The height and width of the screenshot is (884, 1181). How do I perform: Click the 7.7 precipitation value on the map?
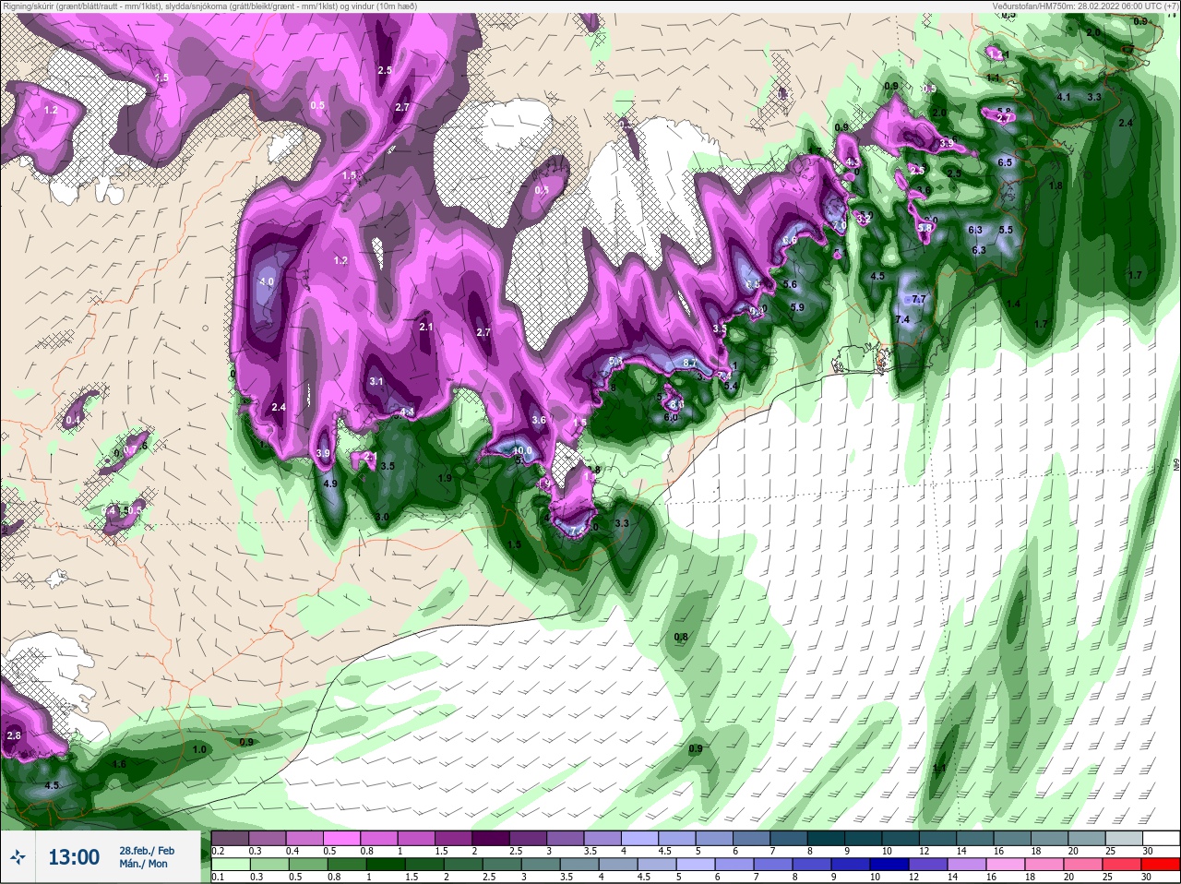tap(918, 299)
